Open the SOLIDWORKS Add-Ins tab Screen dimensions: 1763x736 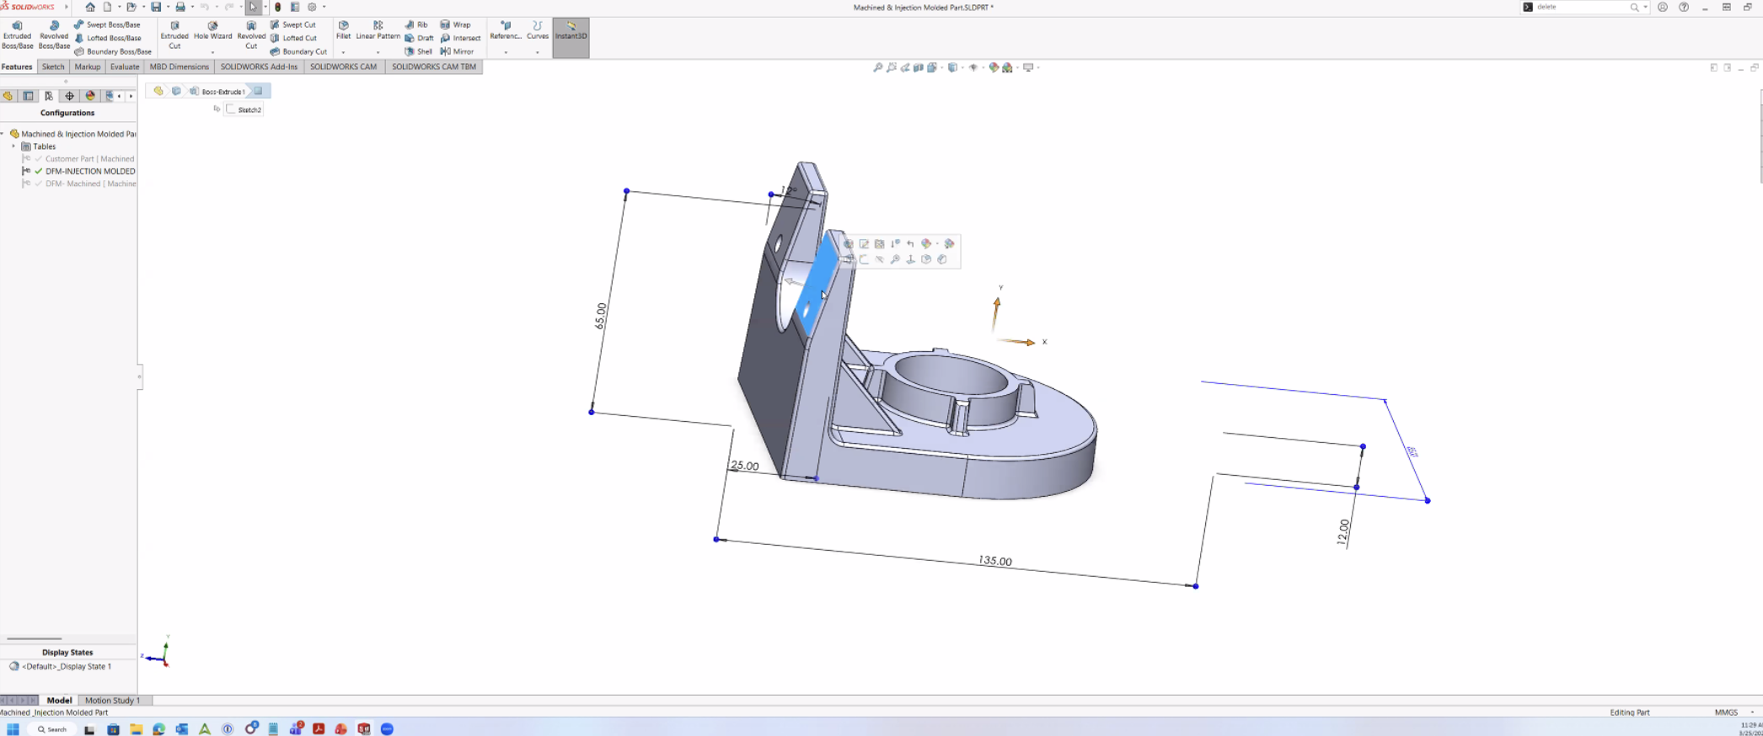pyautogui.click(x=259, y=67)
